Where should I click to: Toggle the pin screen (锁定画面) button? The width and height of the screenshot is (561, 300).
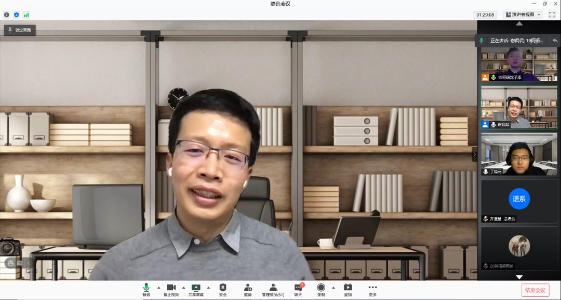(x=20, y=30)
